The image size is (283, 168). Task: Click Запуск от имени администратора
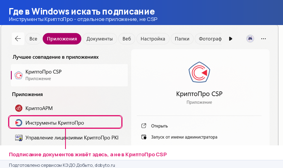click(184, 137)
